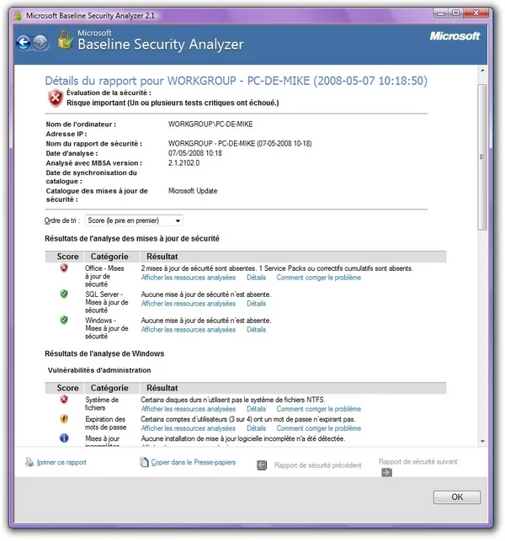Click the app icon in the title bar
The height and width of the screenshot is (541, 505).
click(x=19, y=15)
